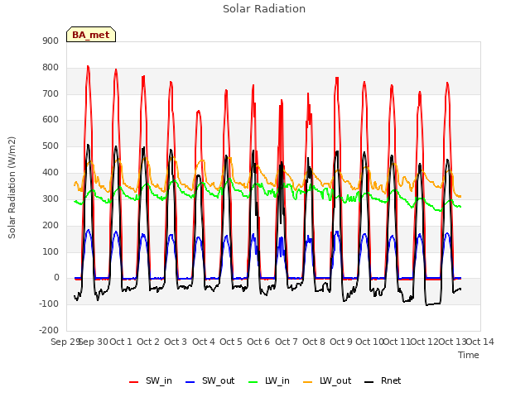Image resolution: width=530 pixels, height=397 pixels.
Task: Click the black Rnet legend swatch
Action: pyautogui.click(x=369, y=382)
